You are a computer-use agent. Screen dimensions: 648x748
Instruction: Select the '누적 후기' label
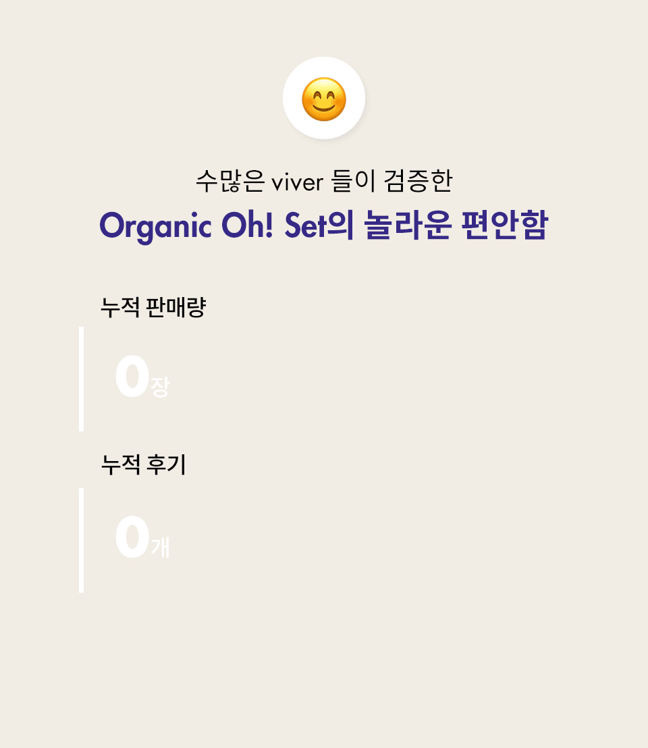point(144,464)
